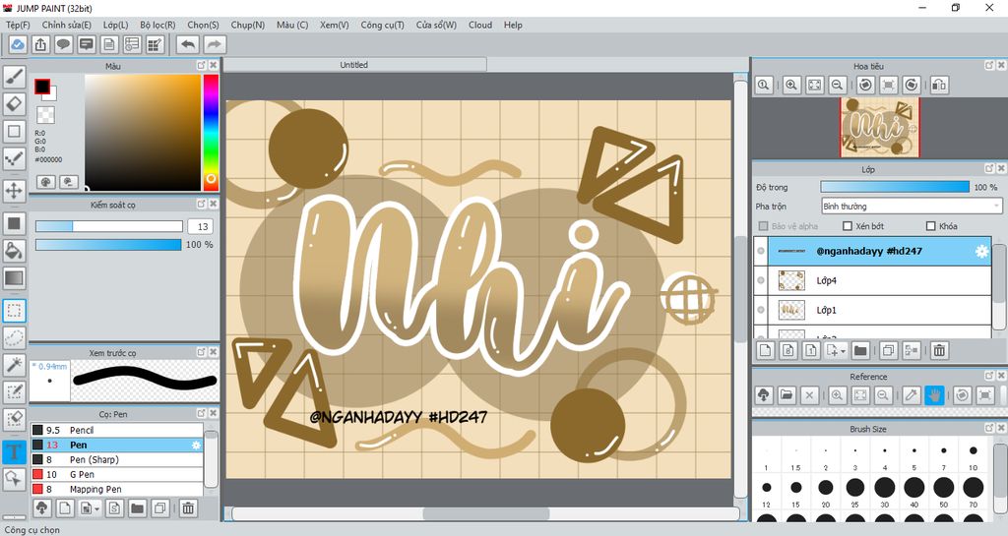
Task: Select the Gradient tool
Action: click(14, 278)
